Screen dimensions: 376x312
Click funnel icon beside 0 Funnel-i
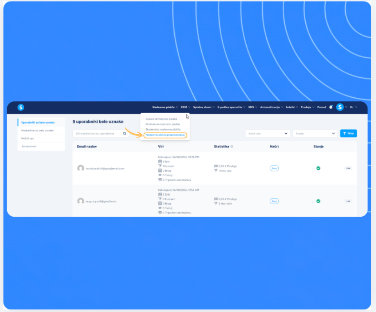point(160,199)
